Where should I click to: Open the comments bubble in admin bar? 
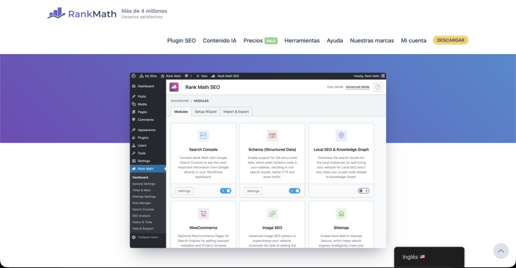click(188, 76)
